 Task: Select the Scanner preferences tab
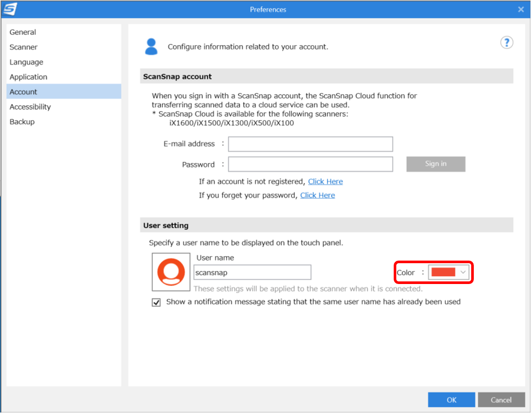coord(63,47)
